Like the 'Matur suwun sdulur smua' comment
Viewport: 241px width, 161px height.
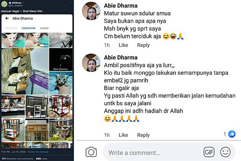(123, 45)
